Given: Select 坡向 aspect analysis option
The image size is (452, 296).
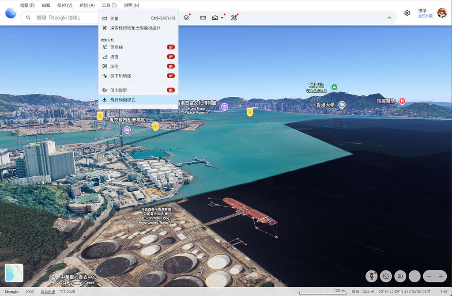Looking at the screenshot, I should [138, 66].
